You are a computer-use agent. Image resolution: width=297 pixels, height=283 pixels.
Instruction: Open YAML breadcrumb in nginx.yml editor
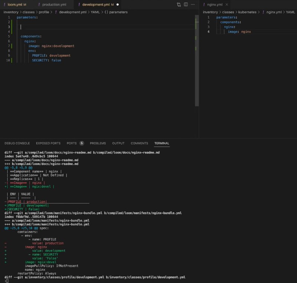pyautogui.click(x=290, y=12)
